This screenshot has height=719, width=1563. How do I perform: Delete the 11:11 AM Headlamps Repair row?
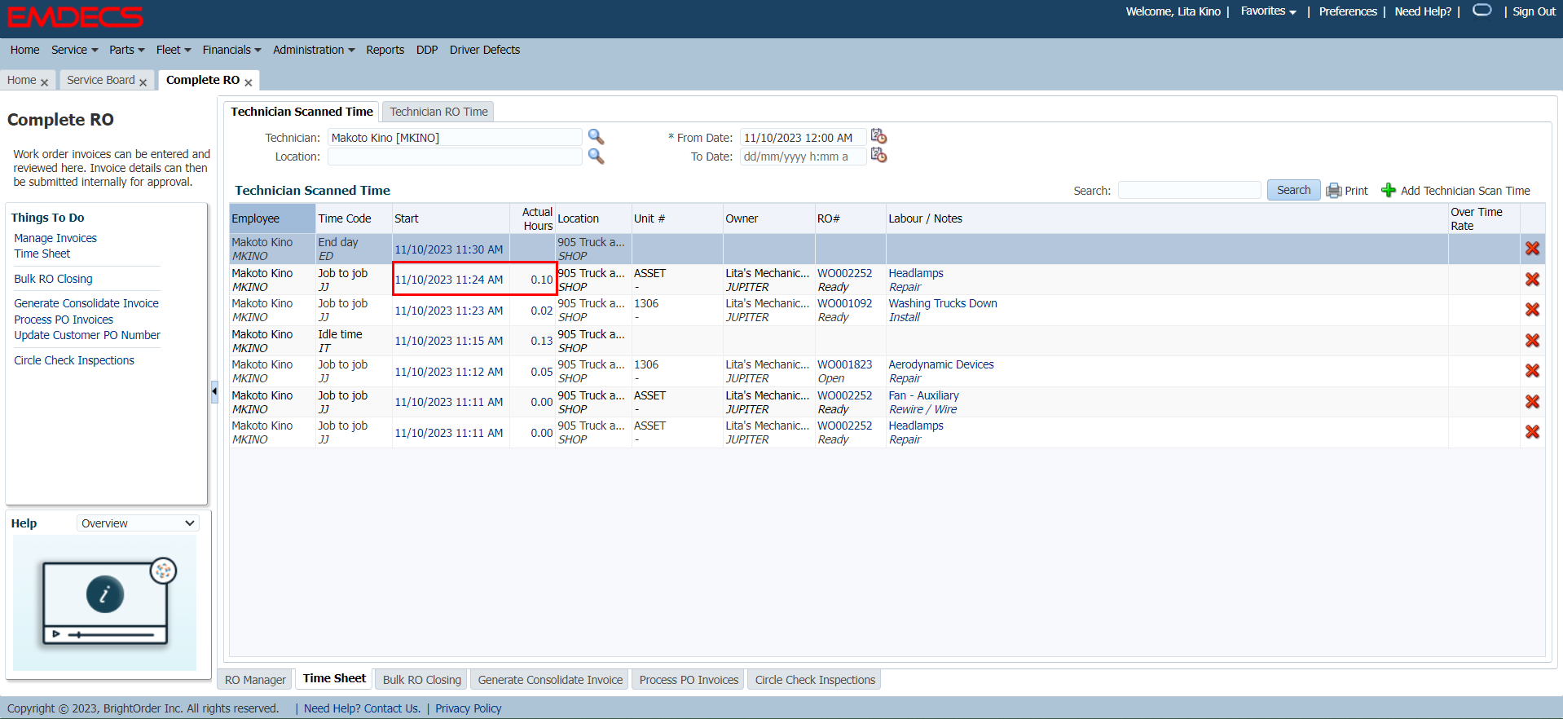[1532, 432]
